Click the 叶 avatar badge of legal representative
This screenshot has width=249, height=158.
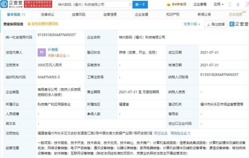coord(42,52)
